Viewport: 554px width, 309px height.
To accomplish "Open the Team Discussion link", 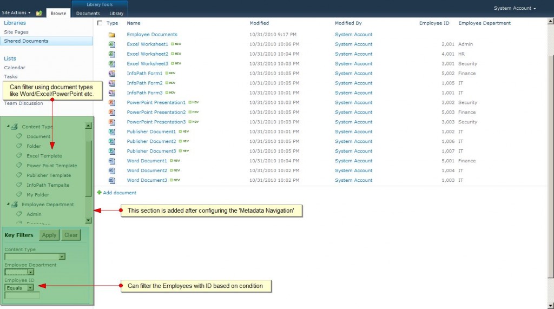I will [23, 103].
